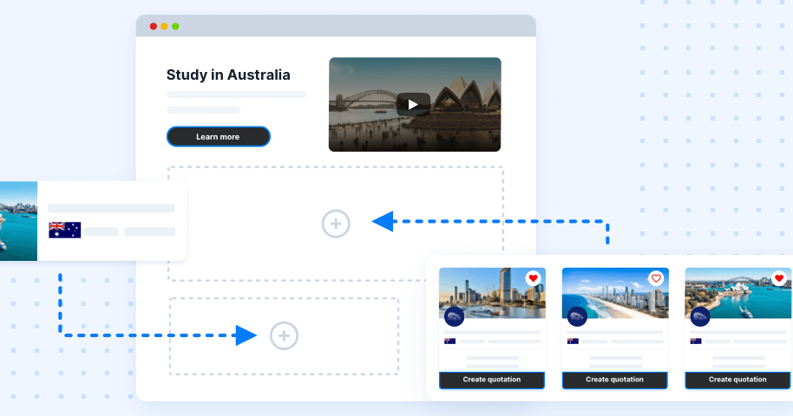The height and width of the screenshot is (416, 793).
Task: Create quotation for the Sydney harbour aerial card
Action: coord(737,380)
